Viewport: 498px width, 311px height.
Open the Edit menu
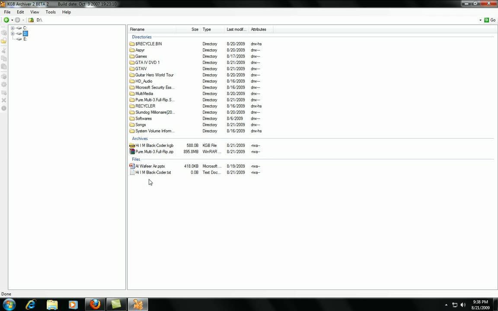pos(20,12)
